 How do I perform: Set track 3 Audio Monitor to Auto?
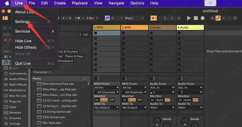pos(160,100)
